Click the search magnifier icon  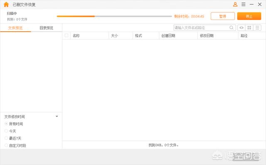click(232, 27)
